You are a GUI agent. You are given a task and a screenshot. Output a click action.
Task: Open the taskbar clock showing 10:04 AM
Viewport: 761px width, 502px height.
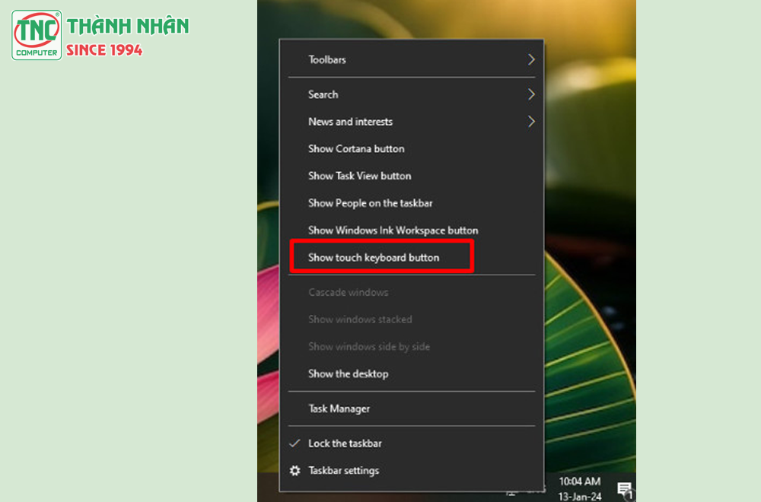coord(579,488)
